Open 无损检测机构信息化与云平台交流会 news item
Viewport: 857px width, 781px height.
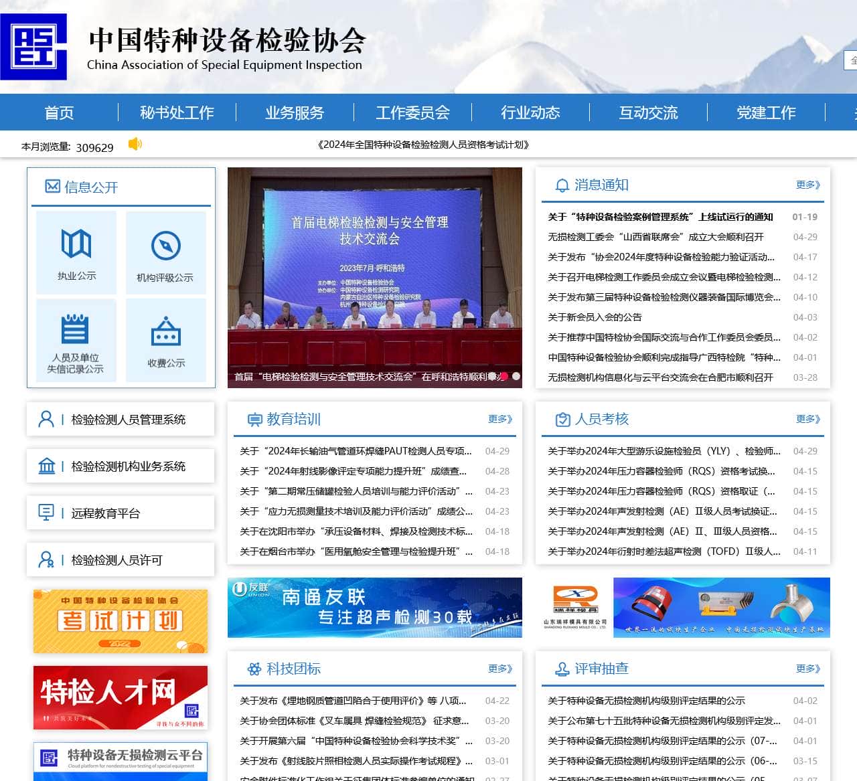click(x=660, y=377)
